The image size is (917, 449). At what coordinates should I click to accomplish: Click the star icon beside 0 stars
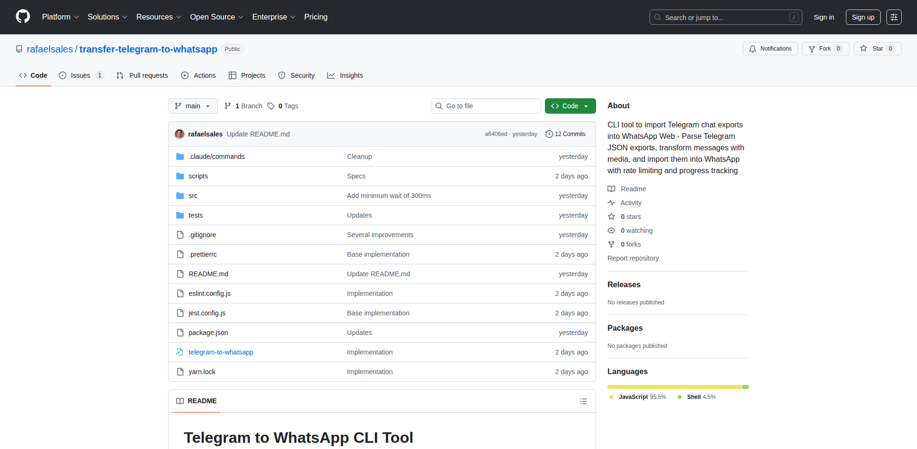coord(611,217)
